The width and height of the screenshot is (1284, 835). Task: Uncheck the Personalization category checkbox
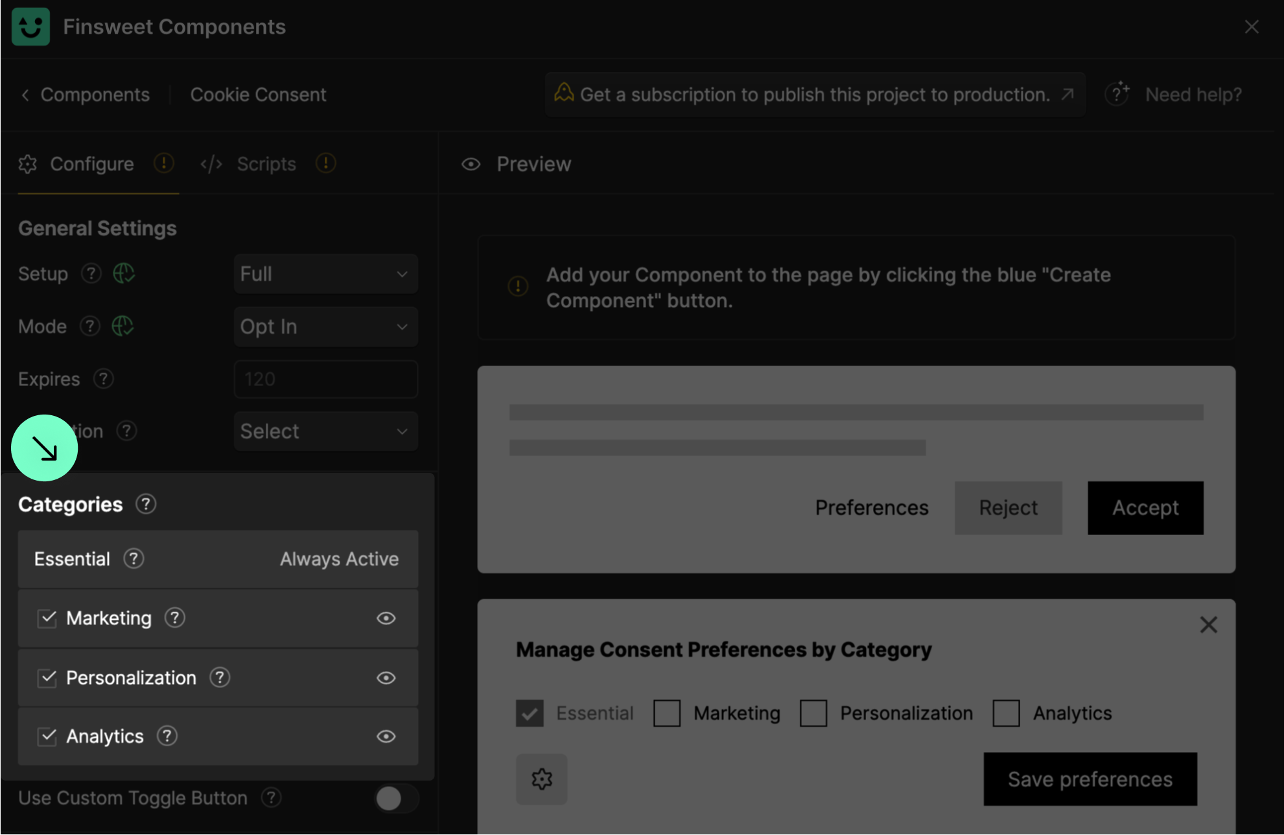click(x=47, y=678)
